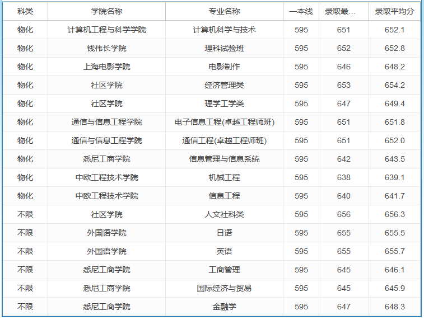Click the 信息管理与信息系统 major cell
Viewport: 424px width, 320px height.
[224, 159]
